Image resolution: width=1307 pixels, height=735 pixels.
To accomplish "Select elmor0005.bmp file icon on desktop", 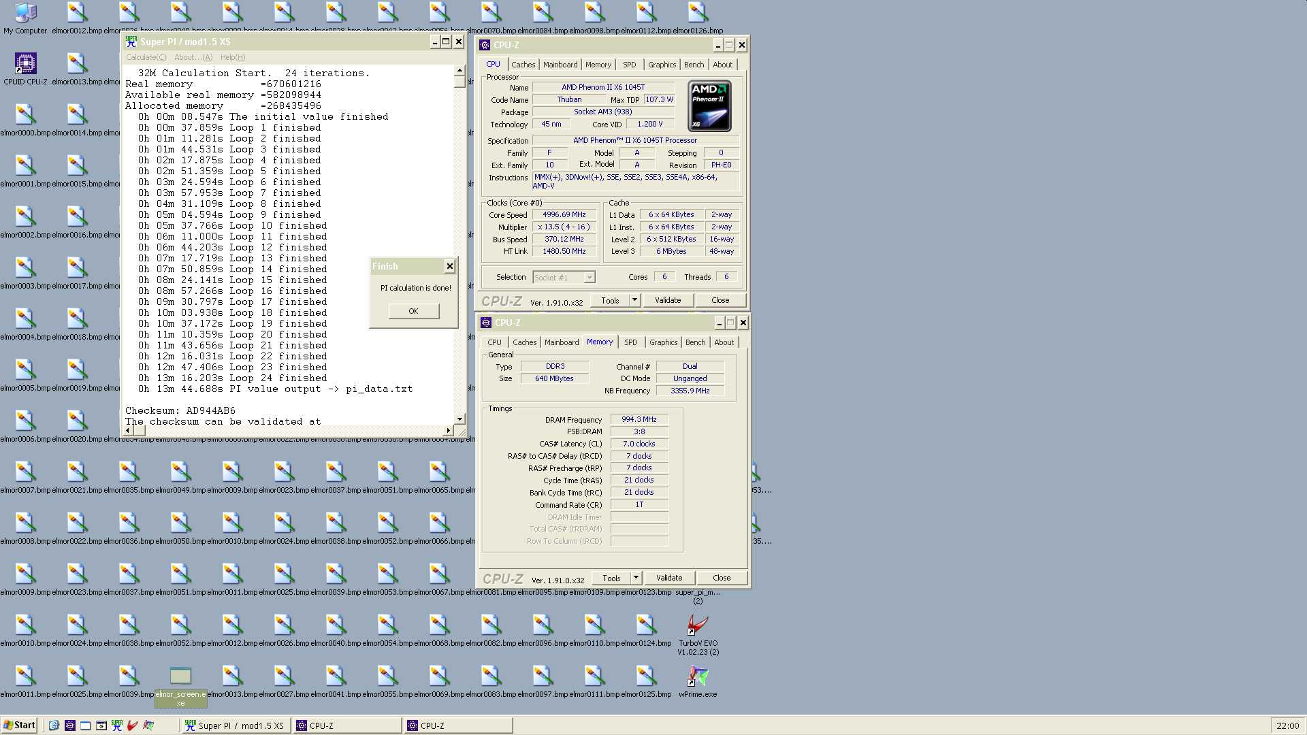I will [x=25, y=375].
